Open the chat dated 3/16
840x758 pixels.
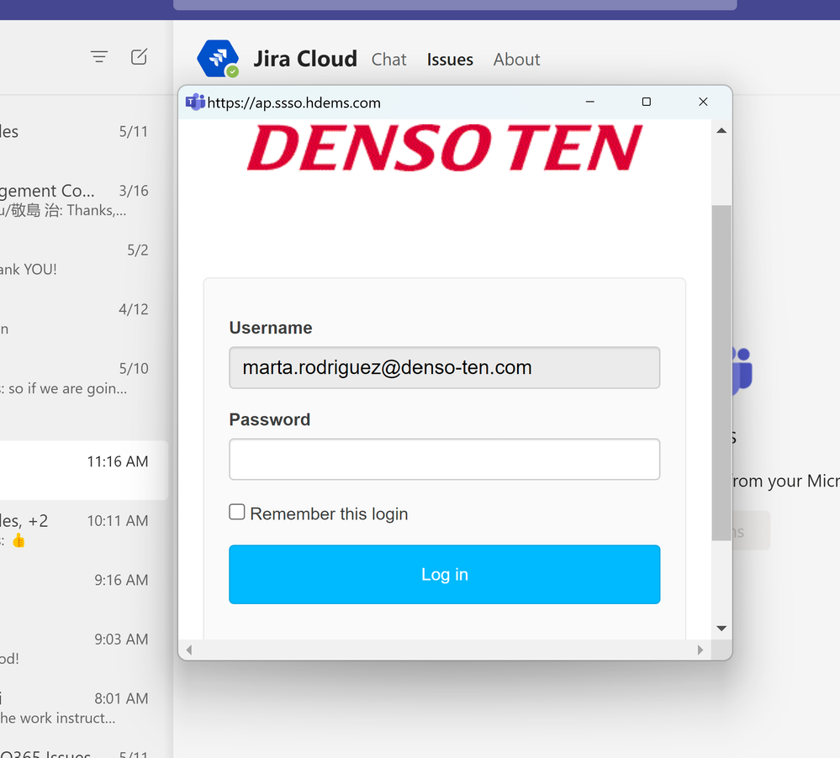point(84,200)
